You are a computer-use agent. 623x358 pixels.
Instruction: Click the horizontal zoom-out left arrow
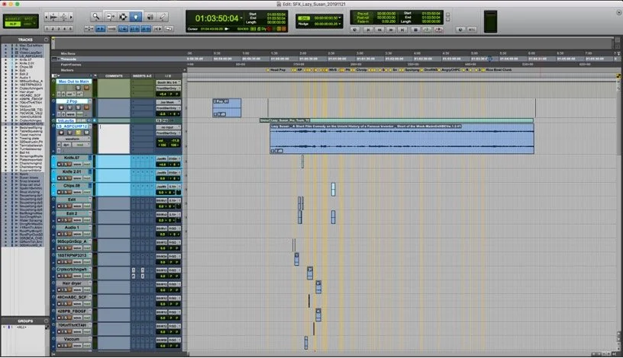(47, 17)
